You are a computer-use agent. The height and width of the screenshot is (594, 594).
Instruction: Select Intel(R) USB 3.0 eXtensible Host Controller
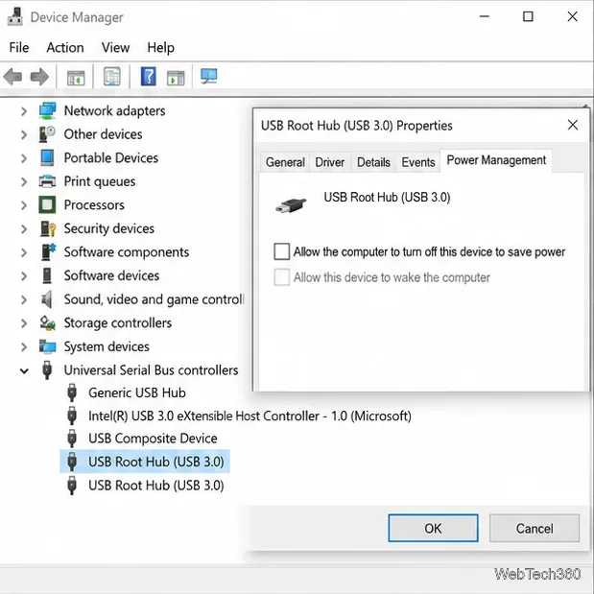249,416
